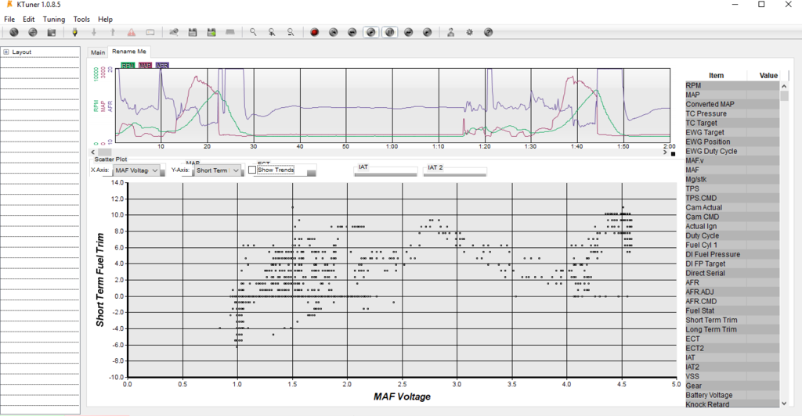The height and width of the screenshot is (416, 802).
Task: Click the purple AFR legend swatch
Action: coord(162,66)
